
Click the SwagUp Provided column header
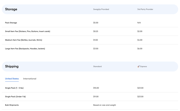[101, 9]
